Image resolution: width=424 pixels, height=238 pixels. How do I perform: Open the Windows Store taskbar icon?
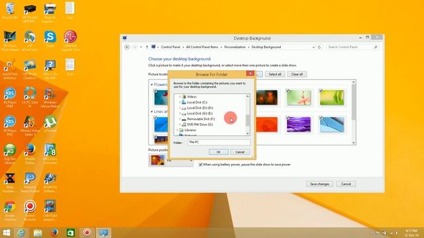[71, 233]
